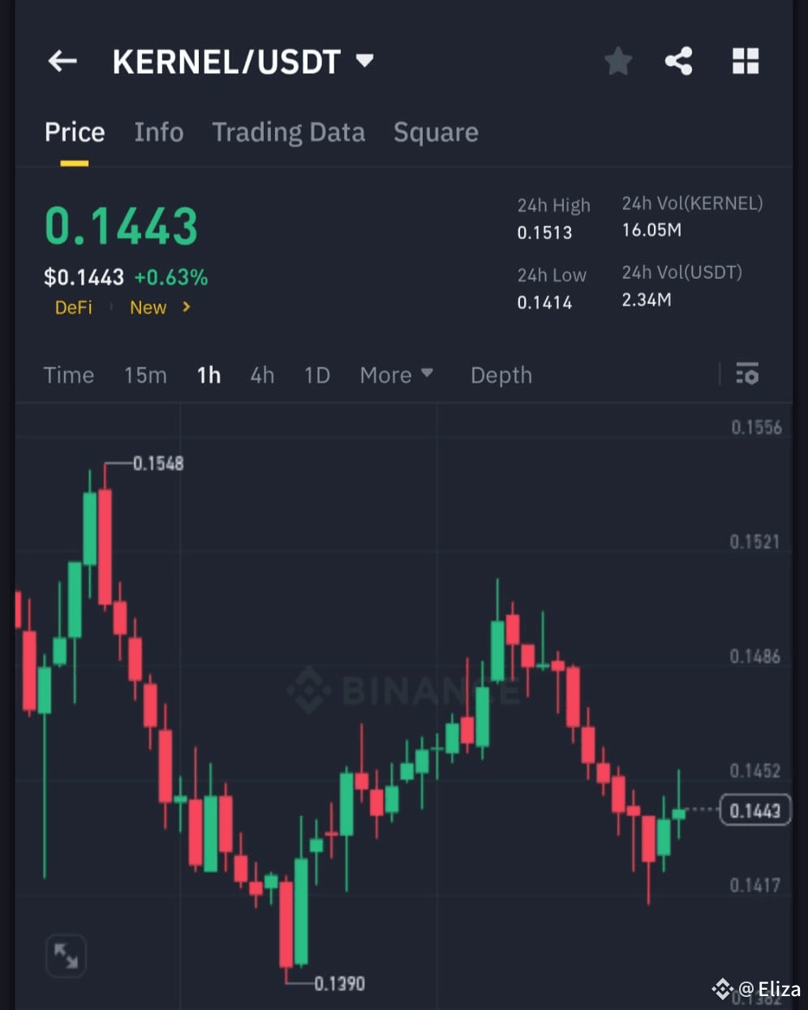This screenshot has height=1010, width=808.
Task: Open the Depth view
Action: 501,374
